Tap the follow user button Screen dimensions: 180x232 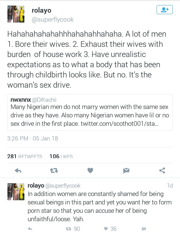[165, 10]
